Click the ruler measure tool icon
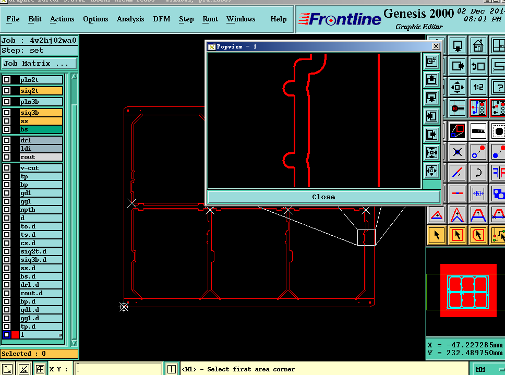This screenshot has width=505, height=375. tap(478, 131)
